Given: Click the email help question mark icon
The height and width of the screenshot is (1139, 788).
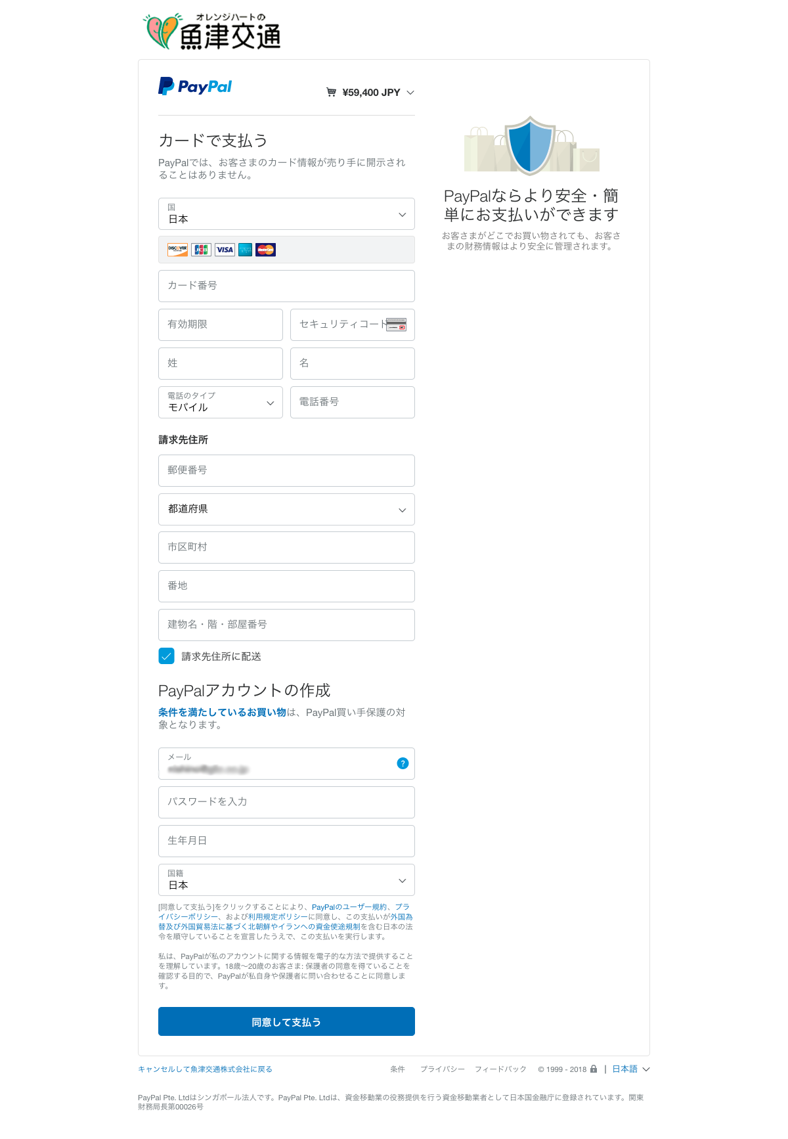Looking at the screenshot, I should point(403,763).
